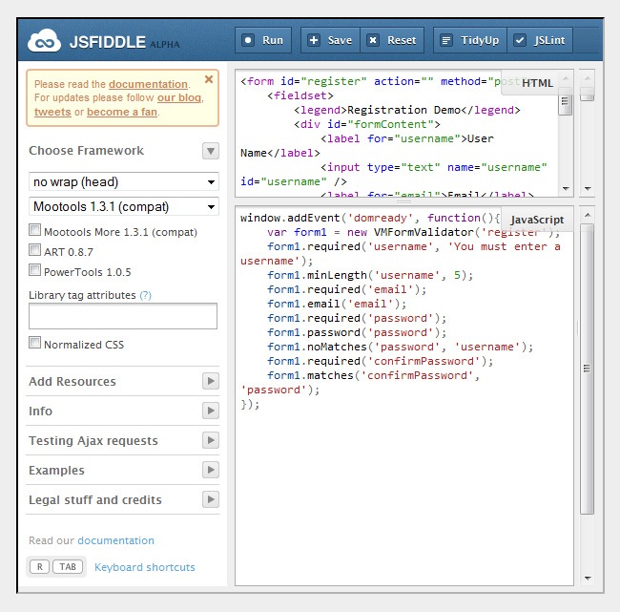Viewport: 620px width, 612px height.
Task: Enable Mootools More 1.3.1 (compat) checkbox
Action: point(35,230)
